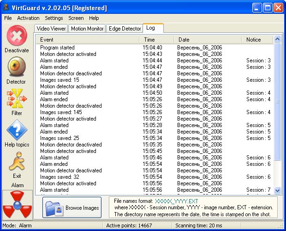This screenshot has width=286, height=231.
Task: Select the Filter arrows icon
Action: click(x=17, y=98)
